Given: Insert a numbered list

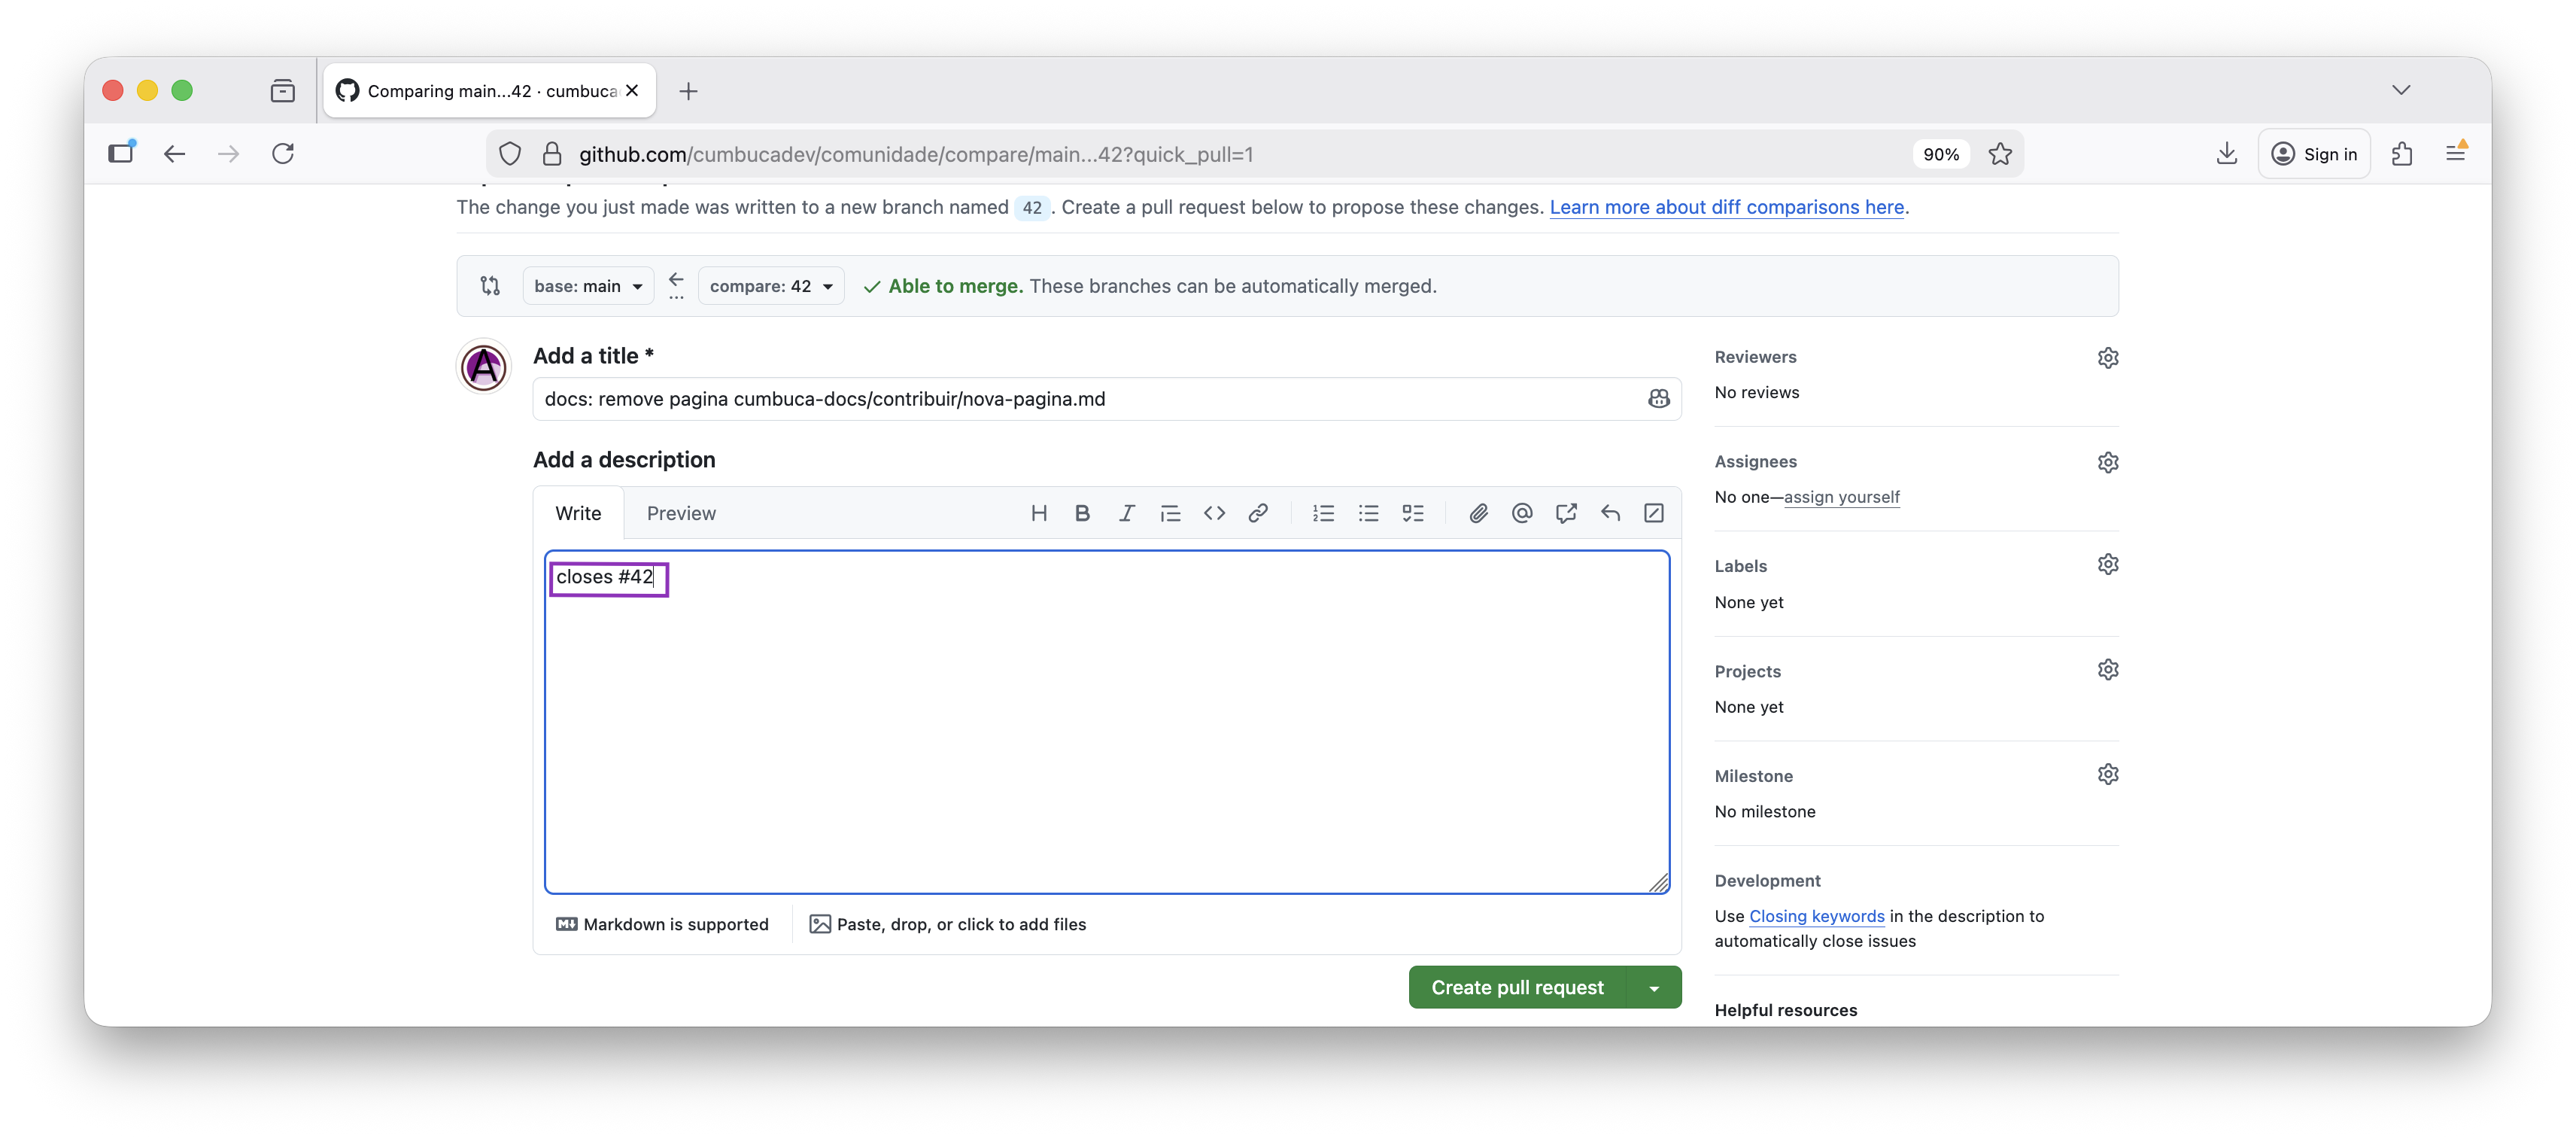Looking at the screenshot, I should tap(1324, 513).
